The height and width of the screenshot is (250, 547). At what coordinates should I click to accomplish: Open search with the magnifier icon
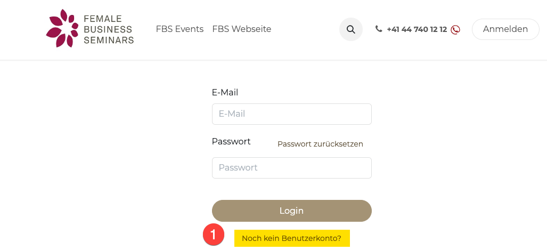point(350,29)
